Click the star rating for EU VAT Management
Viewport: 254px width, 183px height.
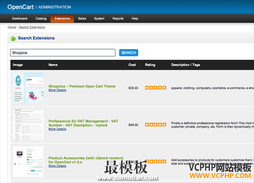(x=155, y=125)
